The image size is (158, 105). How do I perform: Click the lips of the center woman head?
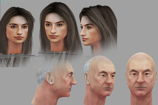pyautogui.click(x=54, y=36)
